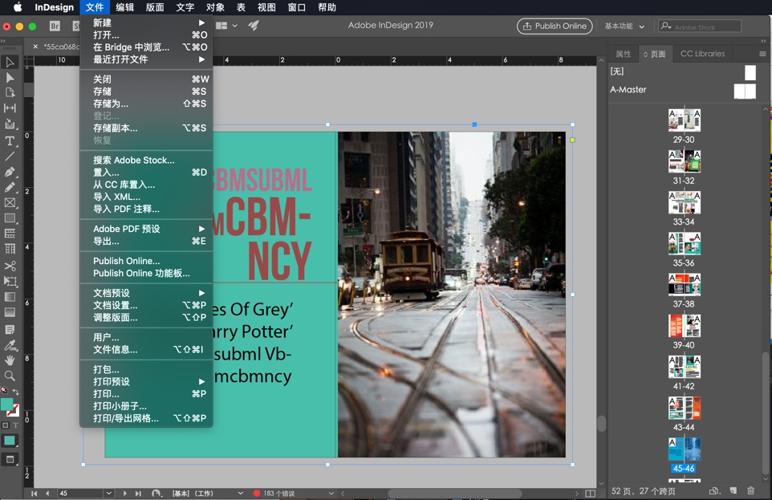Screen dimensions: 772x500
Task: Select the Rectangle tool
Action: [x=10, y=217]
